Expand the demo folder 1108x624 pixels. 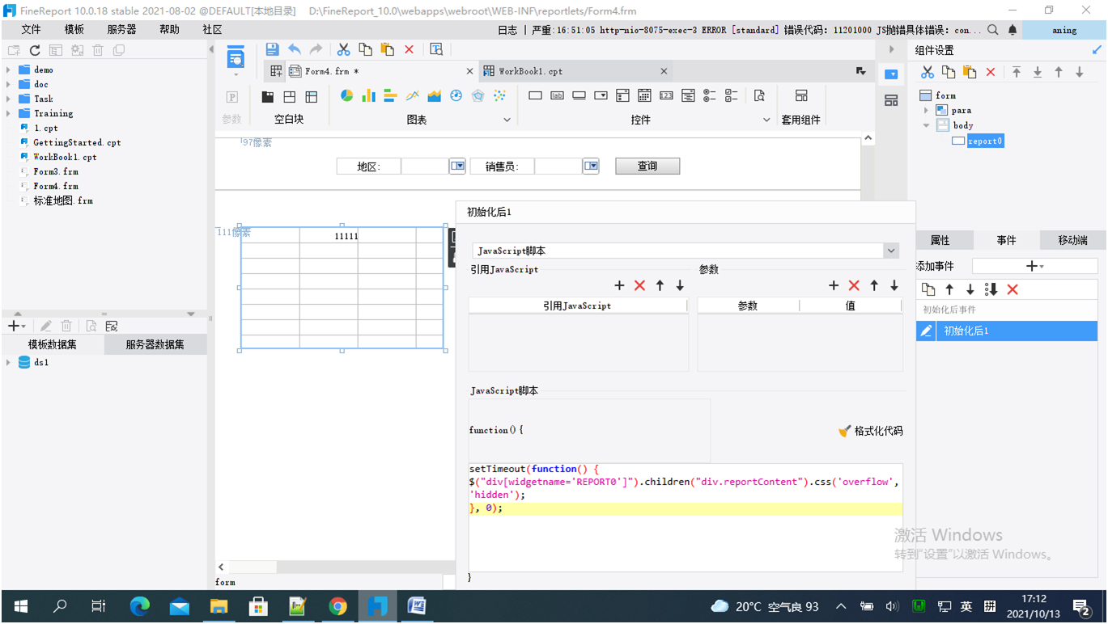point(8,70)
